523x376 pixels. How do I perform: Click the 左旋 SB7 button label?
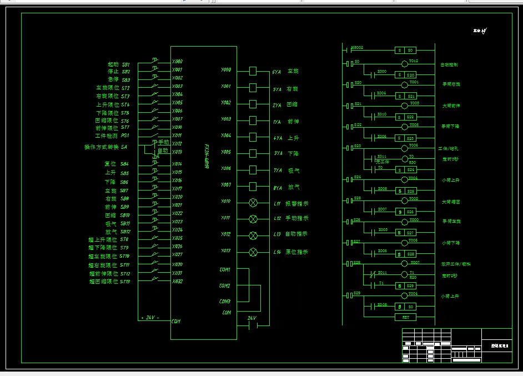pos(117,190)
